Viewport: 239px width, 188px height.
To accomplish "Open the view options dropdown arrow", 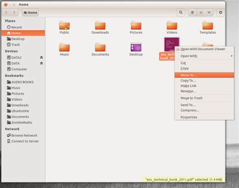I will click(x=209, y=13).
